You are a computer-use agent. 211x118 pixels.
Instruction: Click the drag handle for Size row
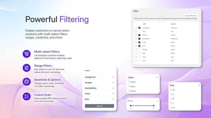click(x=136, y=46)
